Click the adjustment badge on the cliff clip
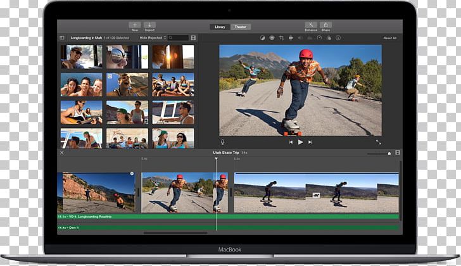The width and height of the screenshot is (461, 266). (132, 174)
